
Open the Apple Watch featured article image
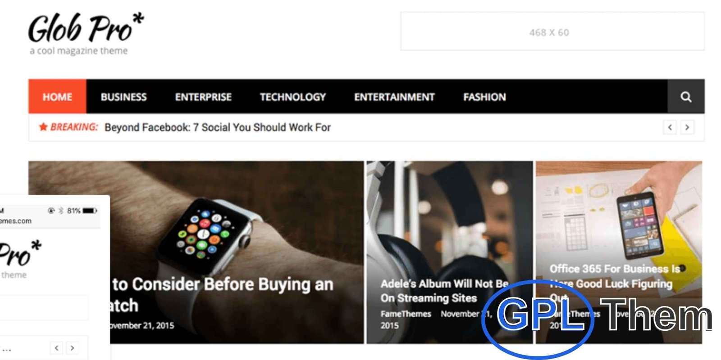(x=196, y=252)
